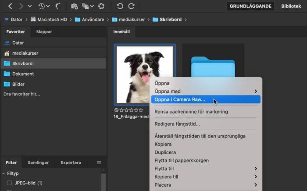Select the Favoriter panel tab
Image resolution: width=307 pixels, height=191 pixels.
coord(15,32)
